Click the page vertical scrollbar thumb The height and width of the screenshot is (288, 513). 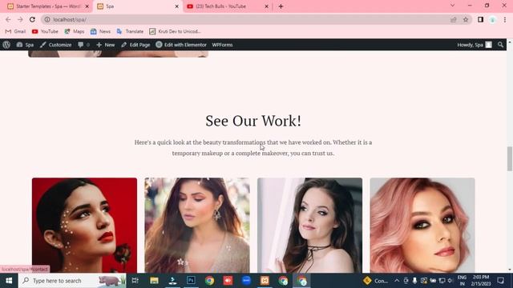[x=510, y=158]
